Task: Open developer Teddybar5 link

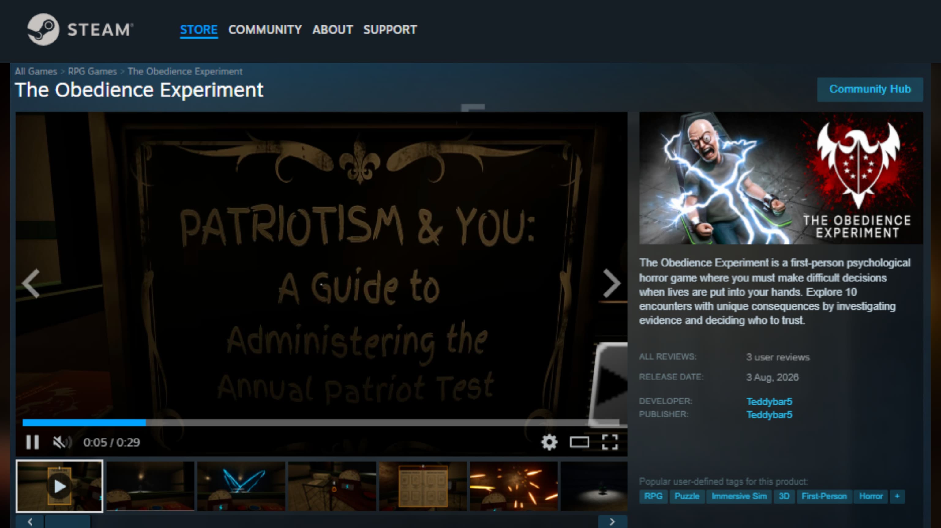Action: pyautogui.click(x=769, y=402)
